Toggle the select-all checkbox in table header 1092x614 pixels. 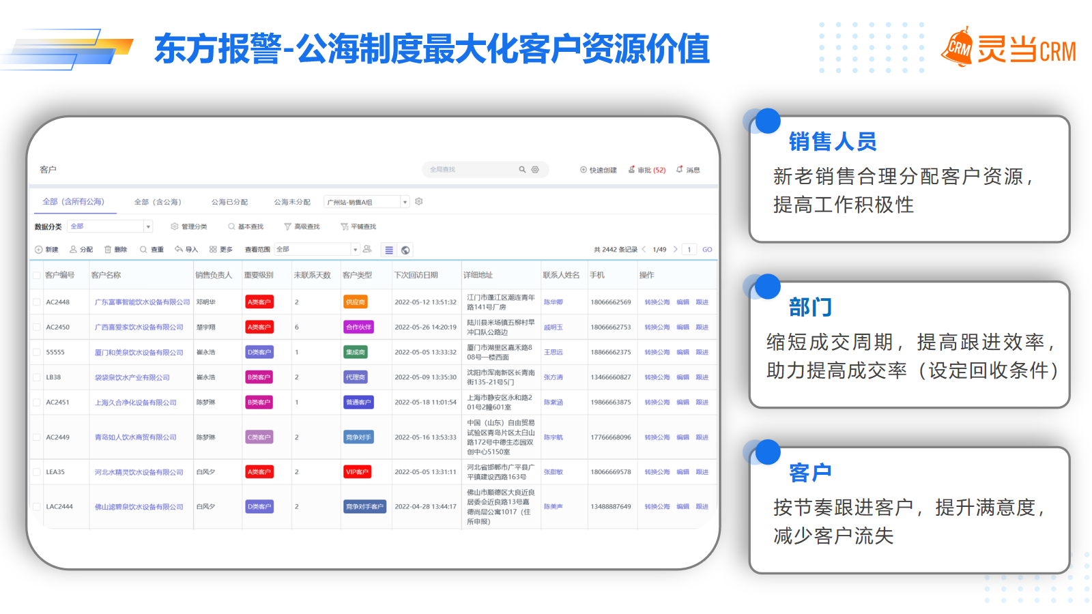click(37, 276)
